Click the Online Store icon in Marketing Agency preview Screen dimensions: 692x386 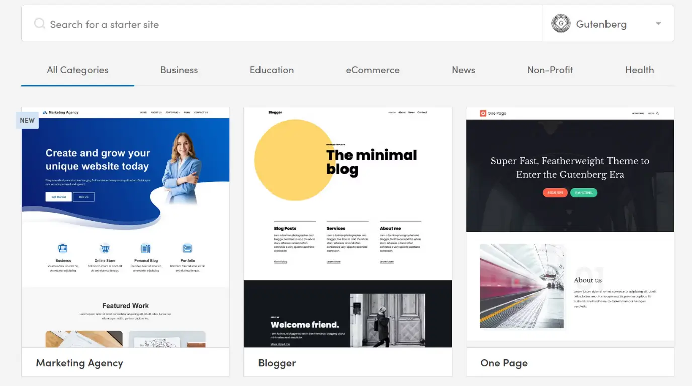104,248
